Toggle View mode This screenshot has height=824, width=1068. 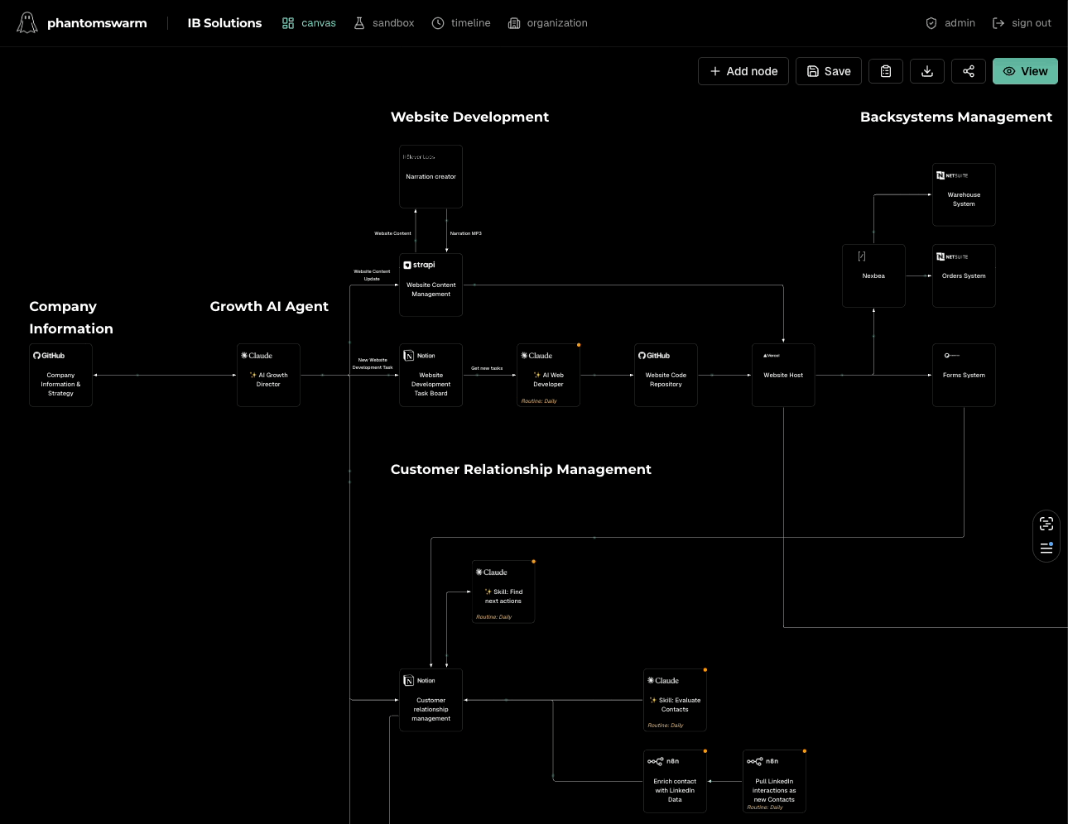tap(1025, 71)
